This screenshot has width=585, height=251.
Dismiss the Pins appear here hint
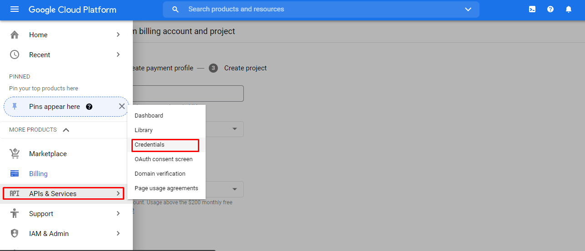tap(122, 106)
